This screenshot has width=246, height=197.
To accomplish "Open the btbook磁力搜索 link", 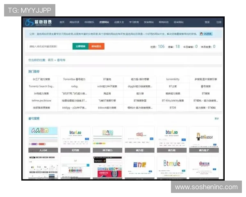I will tap(107, 108).
